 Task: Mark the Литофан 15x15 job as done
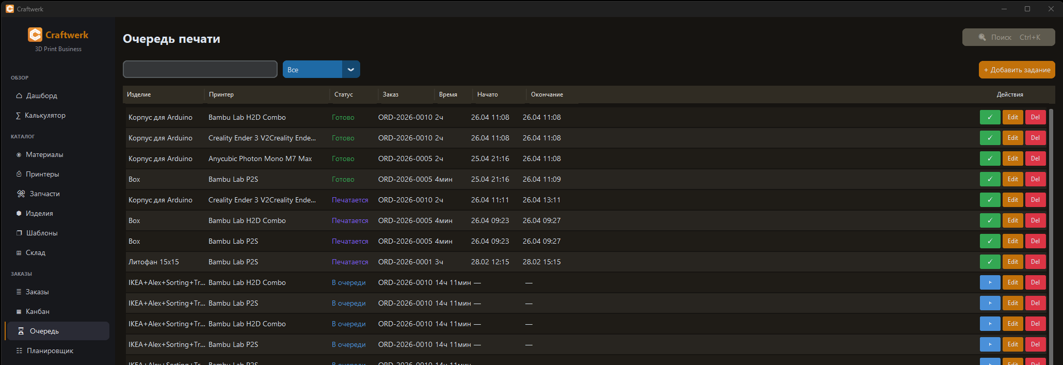pyautogui.click(x=990, y=262)
